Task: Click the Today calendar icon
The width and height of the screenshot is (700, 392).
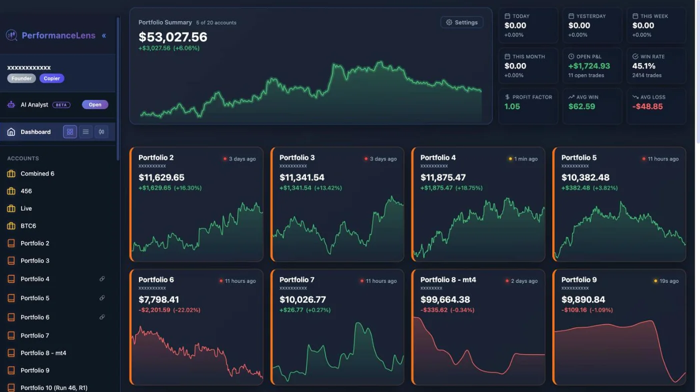Action: 507,16
